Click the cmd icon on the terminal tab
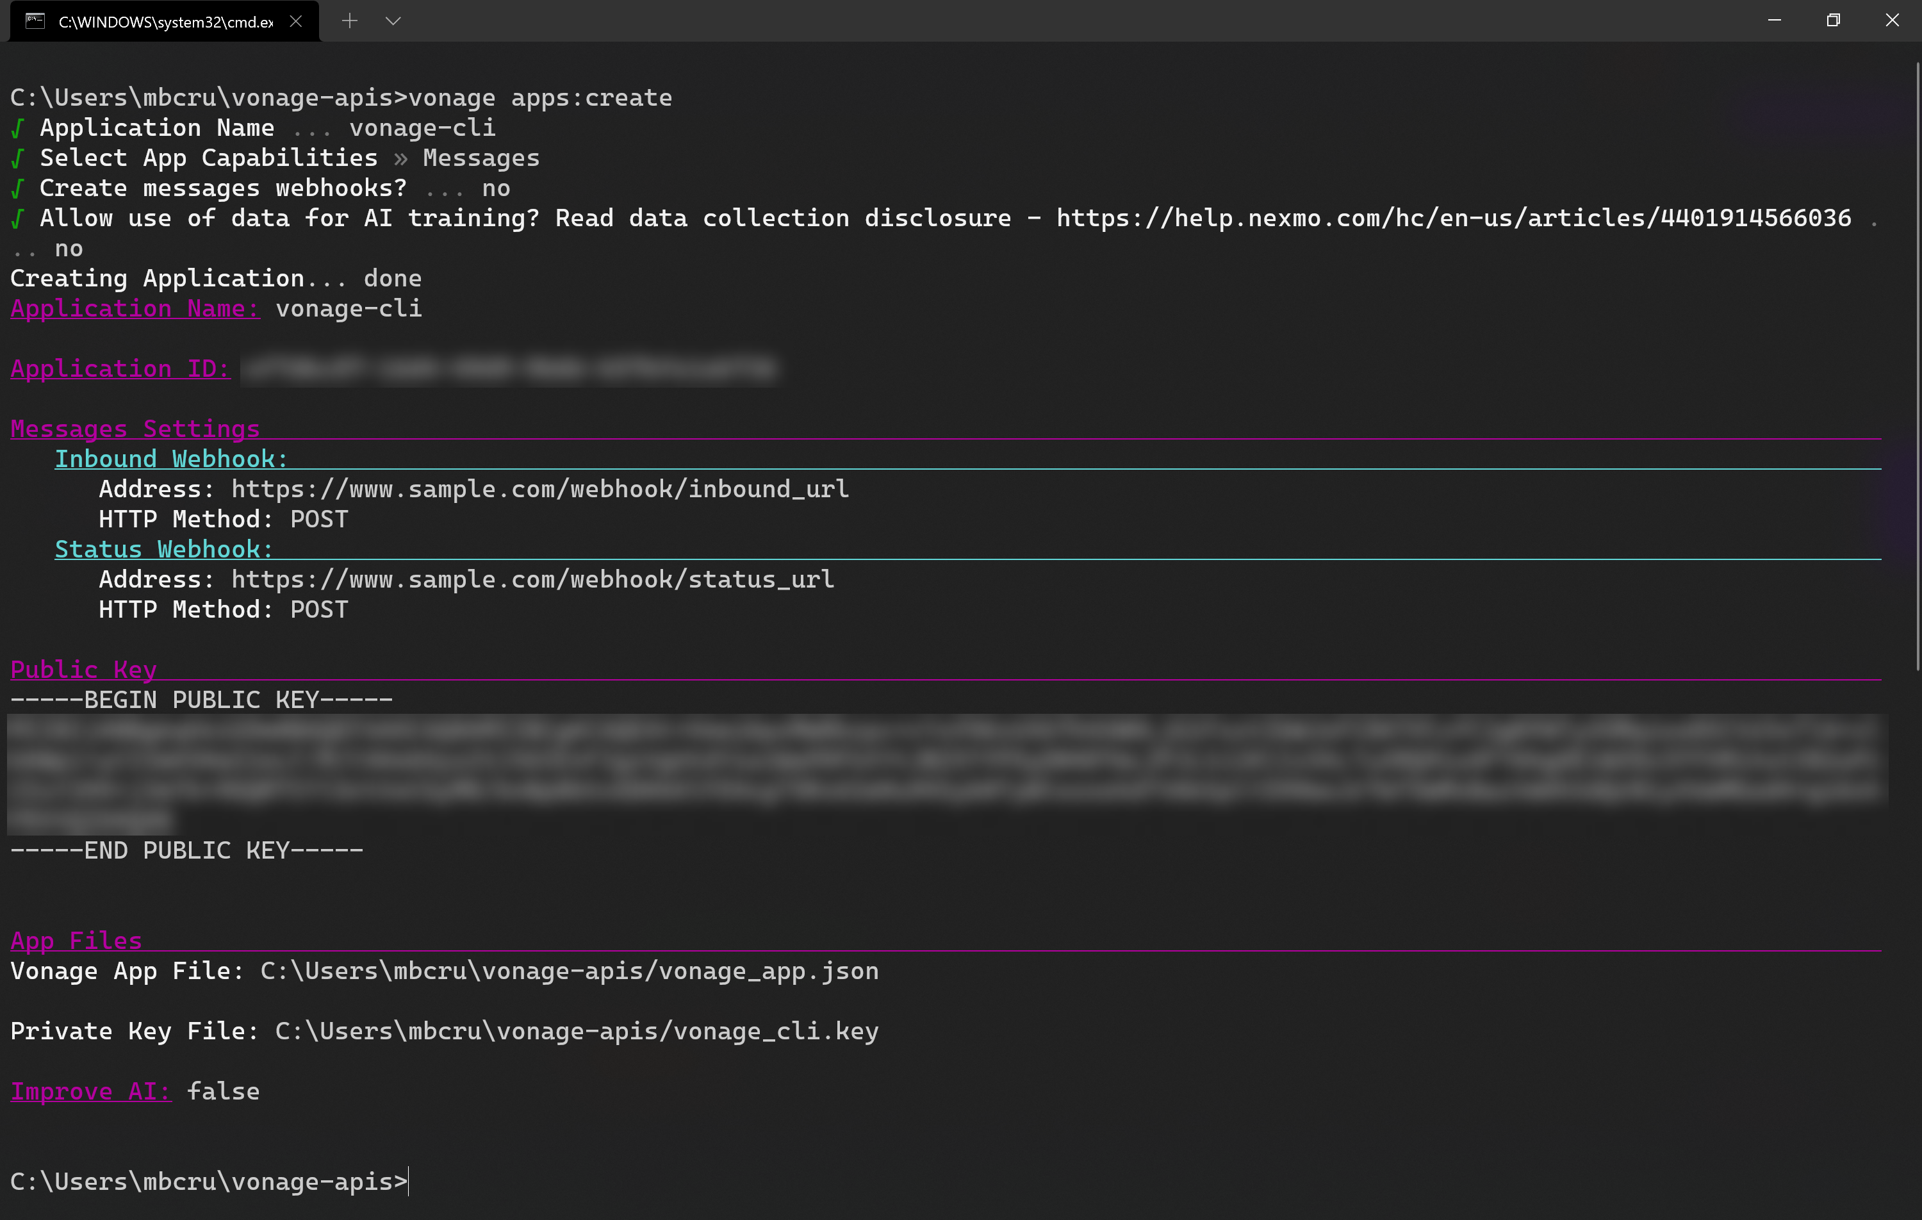Viewport: 1922px width, 1220px height. [35, 21]
